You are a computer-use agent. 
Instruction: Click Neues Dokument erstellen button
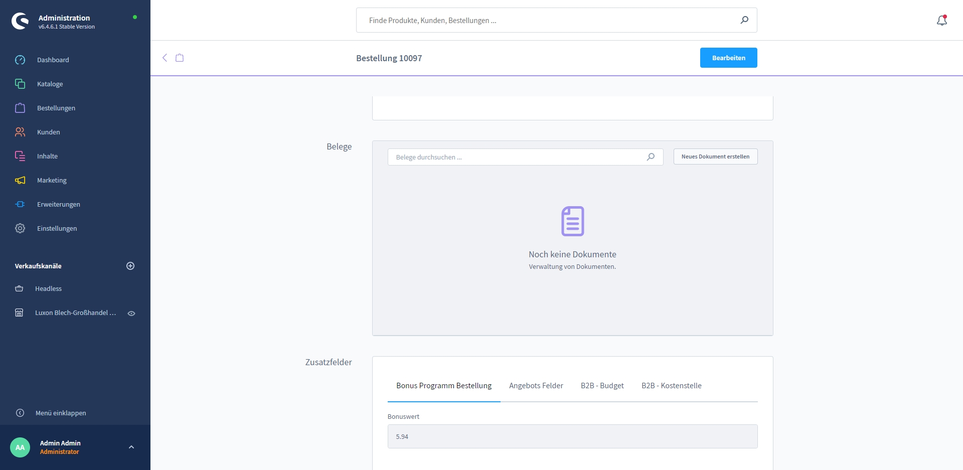click(715, 156)
